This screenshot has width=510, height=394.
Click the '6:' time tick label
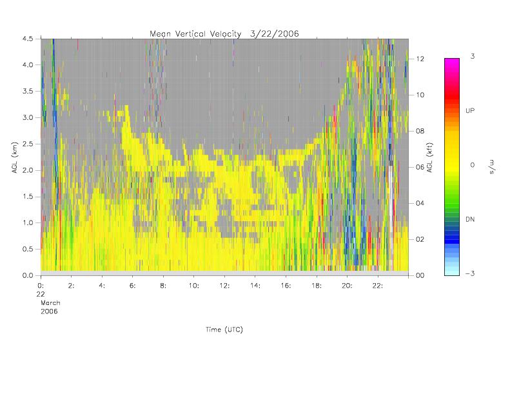click(x=132, y=286)
